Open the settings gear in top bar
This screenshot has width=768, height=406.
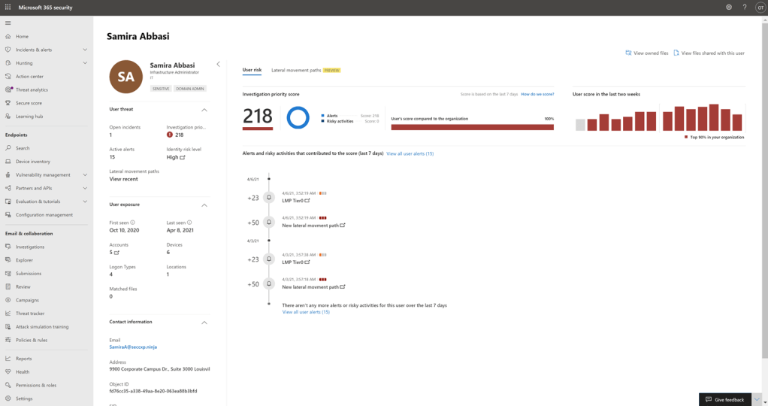click(728, 7)
